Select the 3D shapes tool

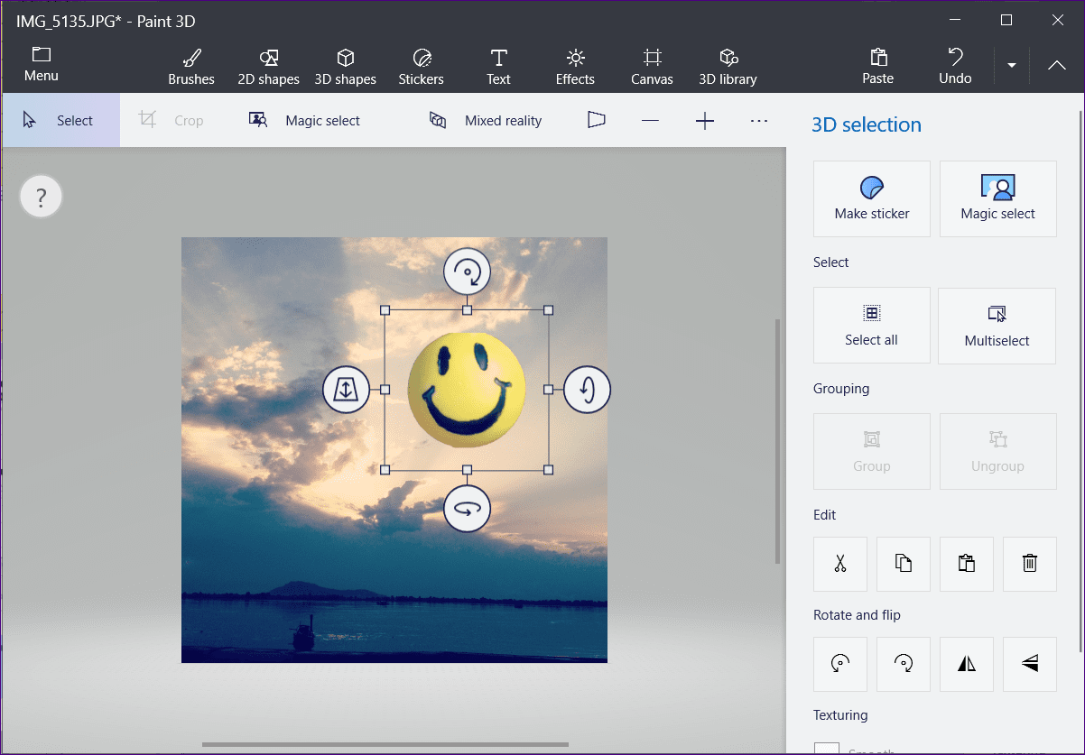click(x=345, y=68)
